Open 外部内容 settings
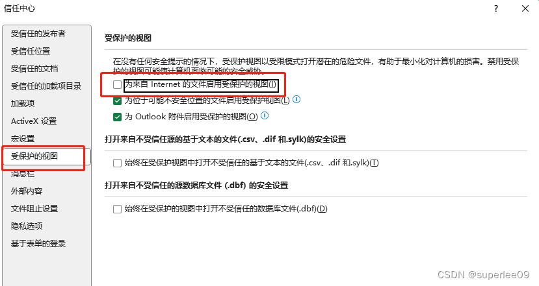Screen dimensions: 539x286 (x=27, y=191)
